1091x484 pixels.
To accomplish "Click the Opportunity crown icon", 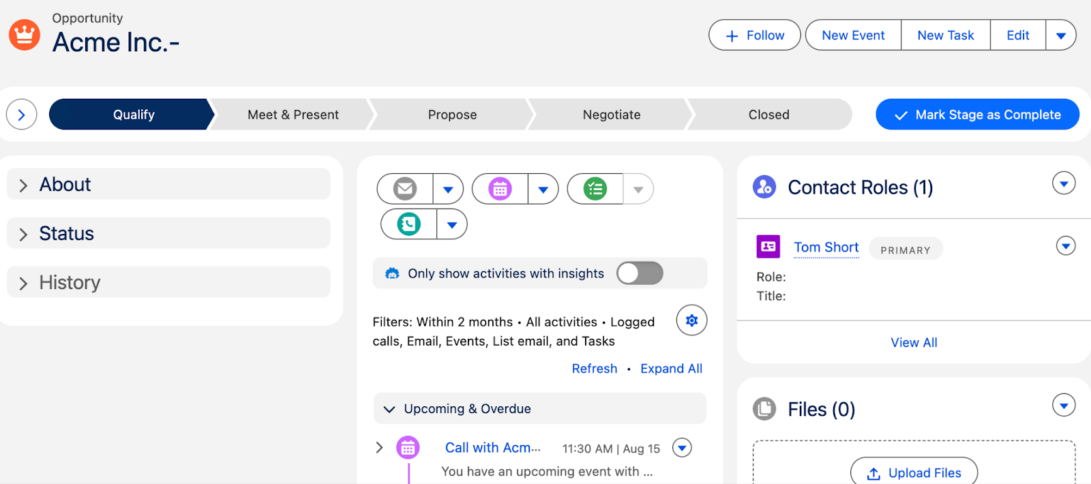I will tap(25, 34).
